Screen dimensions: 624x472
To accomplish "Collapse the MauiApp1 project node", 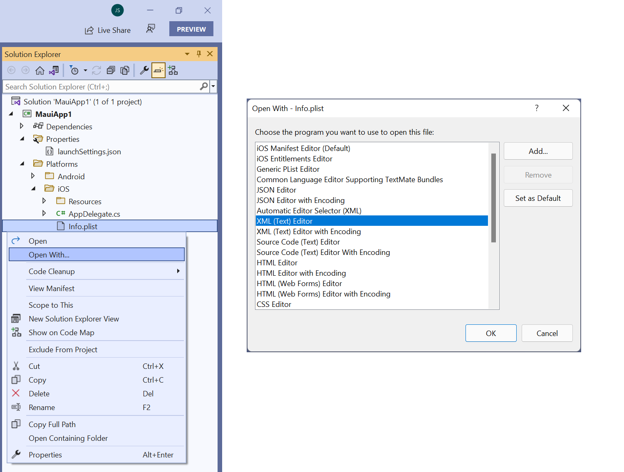I will click(x=10, y=114).
